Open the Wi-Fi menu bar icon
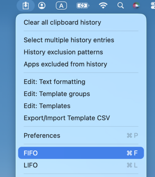 point(103,6)
